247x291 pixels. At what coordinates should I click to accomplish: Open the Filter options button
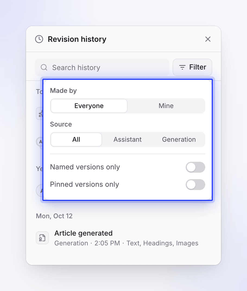(192, 67)
